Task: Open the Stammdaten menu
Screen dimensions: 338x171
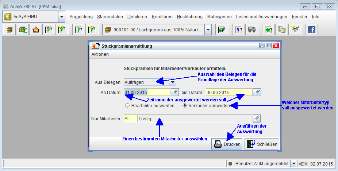Action: pos(110,17)
